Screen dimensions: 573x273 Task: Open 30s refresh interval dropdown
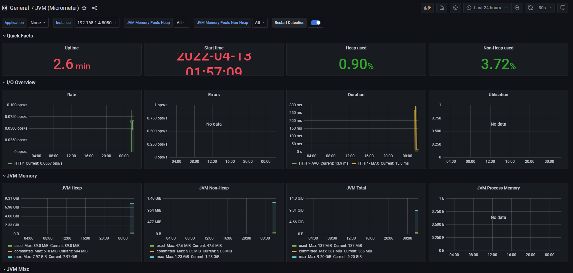545,8
